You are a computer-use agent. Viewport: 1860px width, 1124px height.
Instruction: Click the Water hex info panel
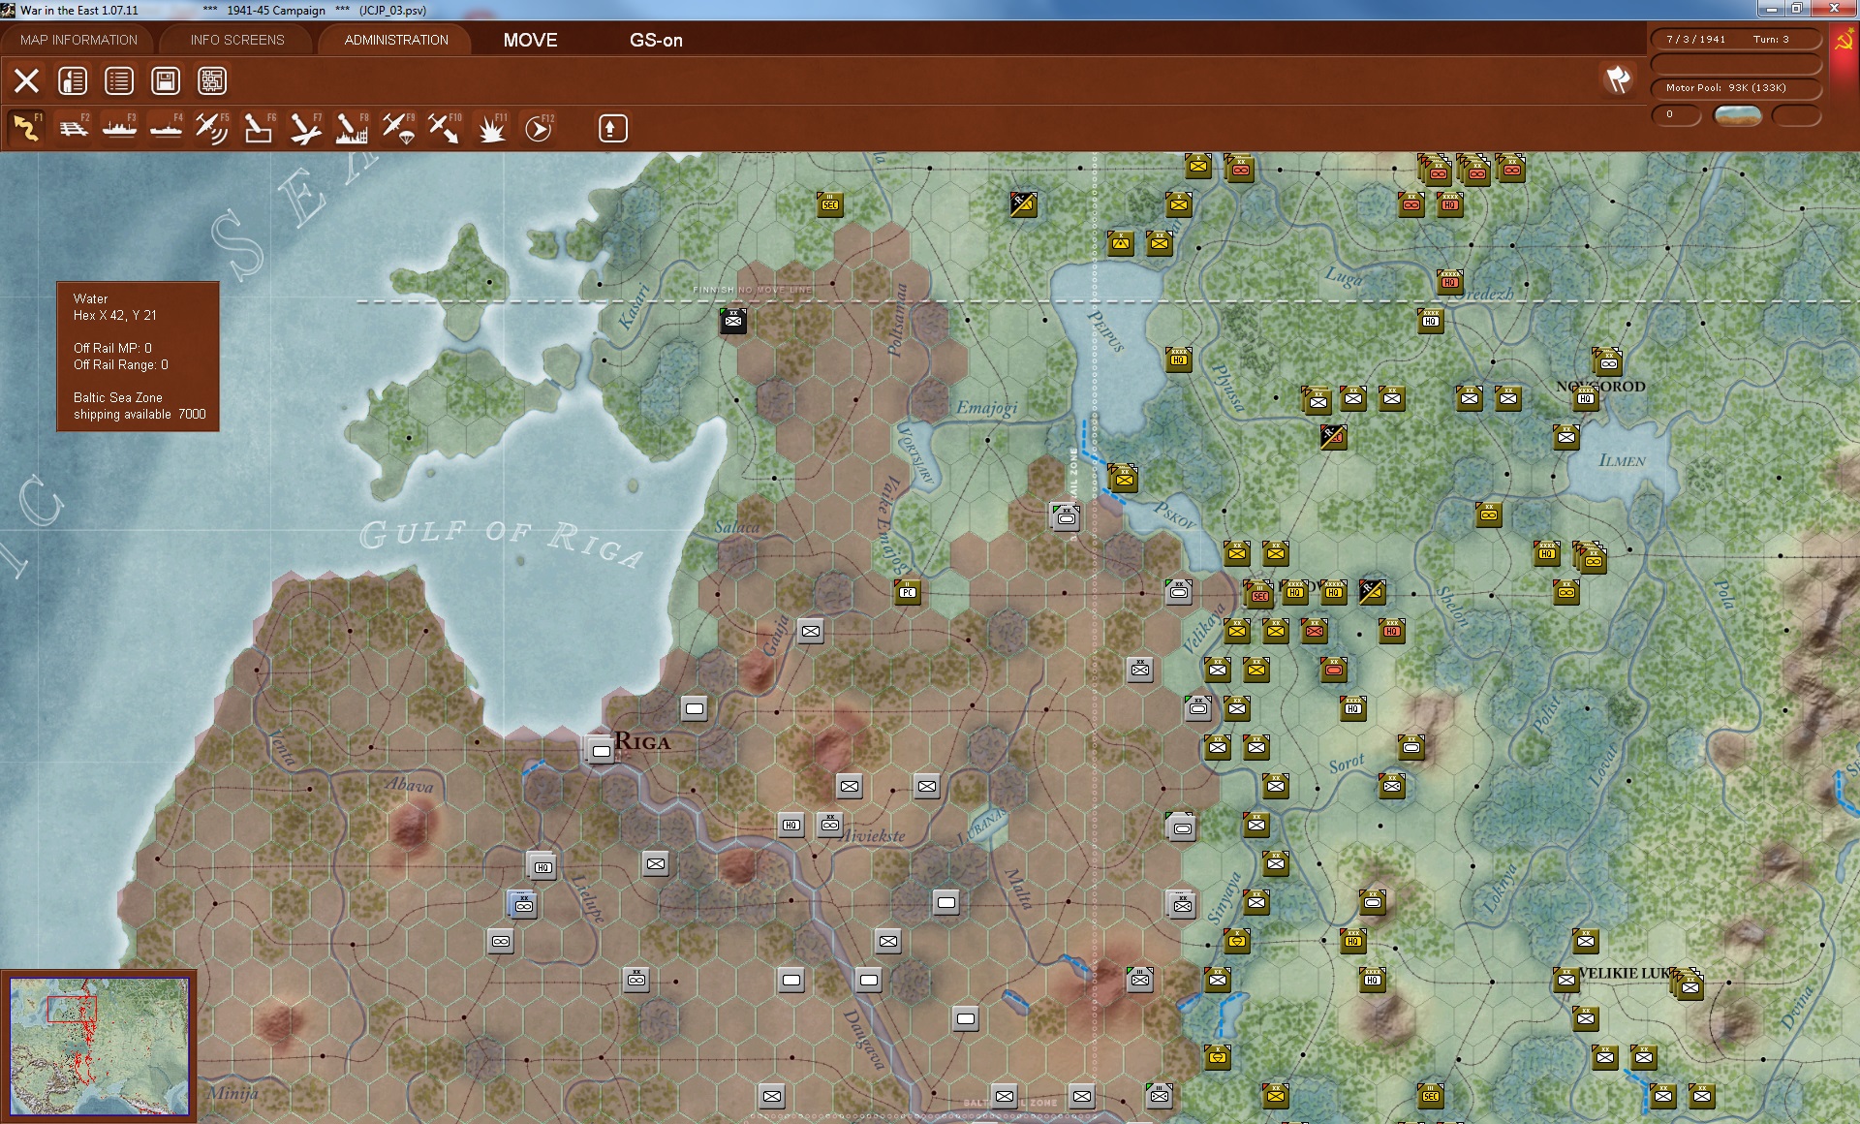coord(138,357)
